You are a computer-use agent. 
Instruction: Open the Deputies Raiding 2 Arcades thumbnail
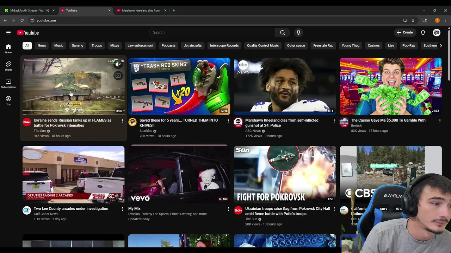tap(73, 175)
